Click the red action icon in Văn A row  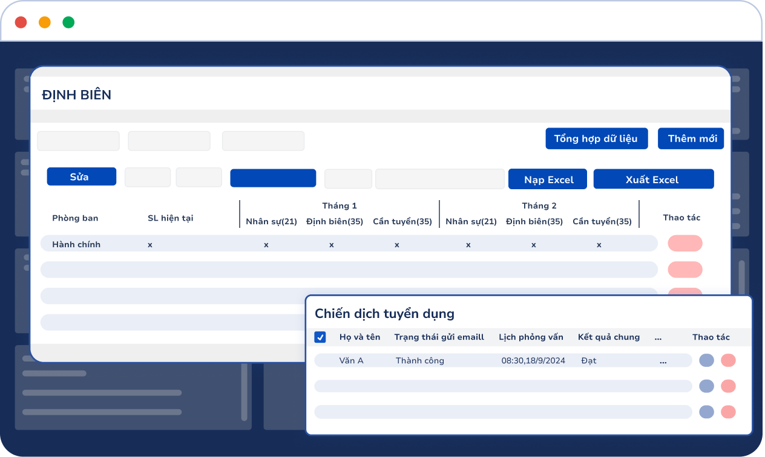pyautogui.click(x=728, y=360)
